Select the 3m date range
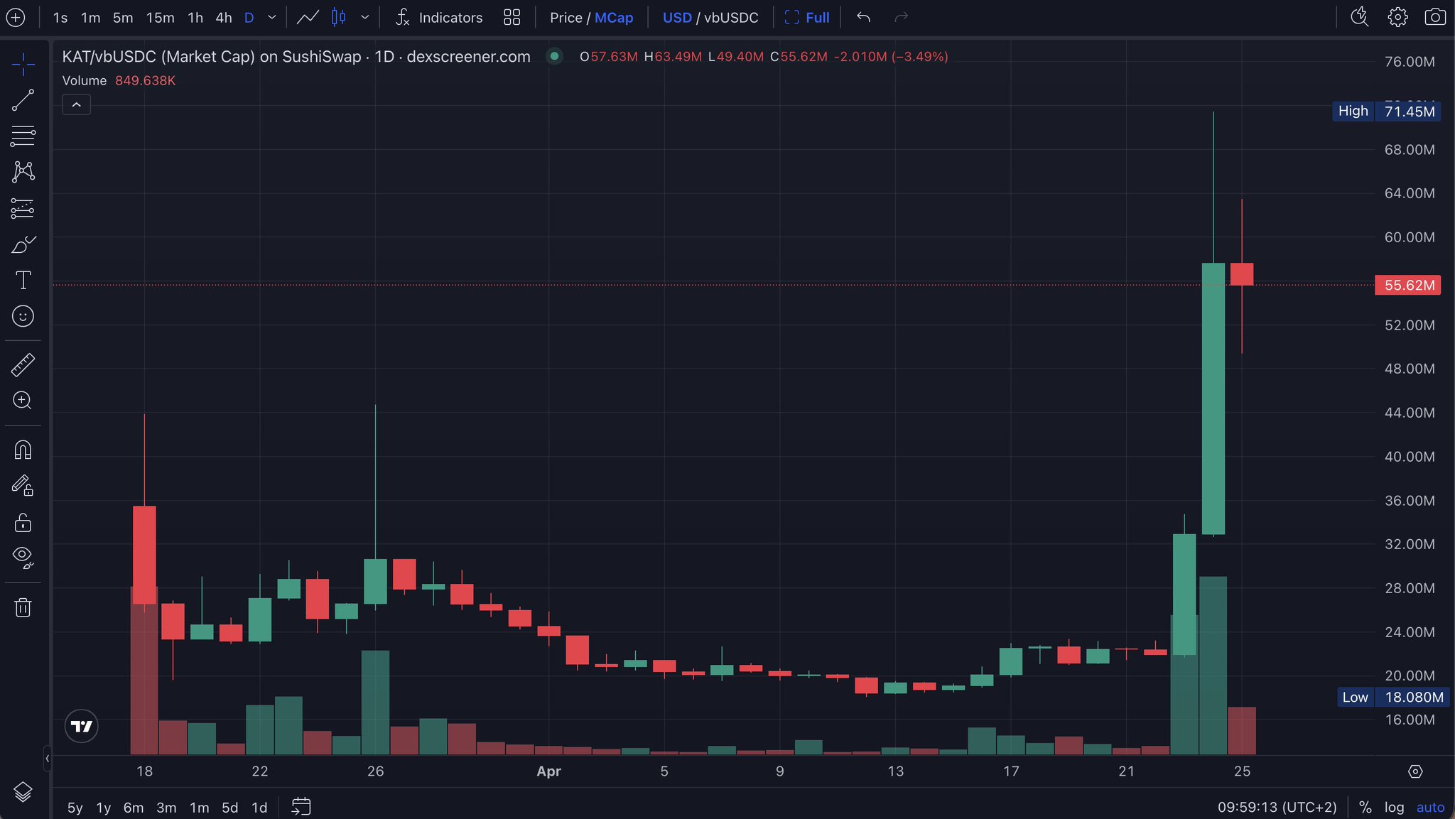This screenshot has width=1455, height=819. point(166,808)
